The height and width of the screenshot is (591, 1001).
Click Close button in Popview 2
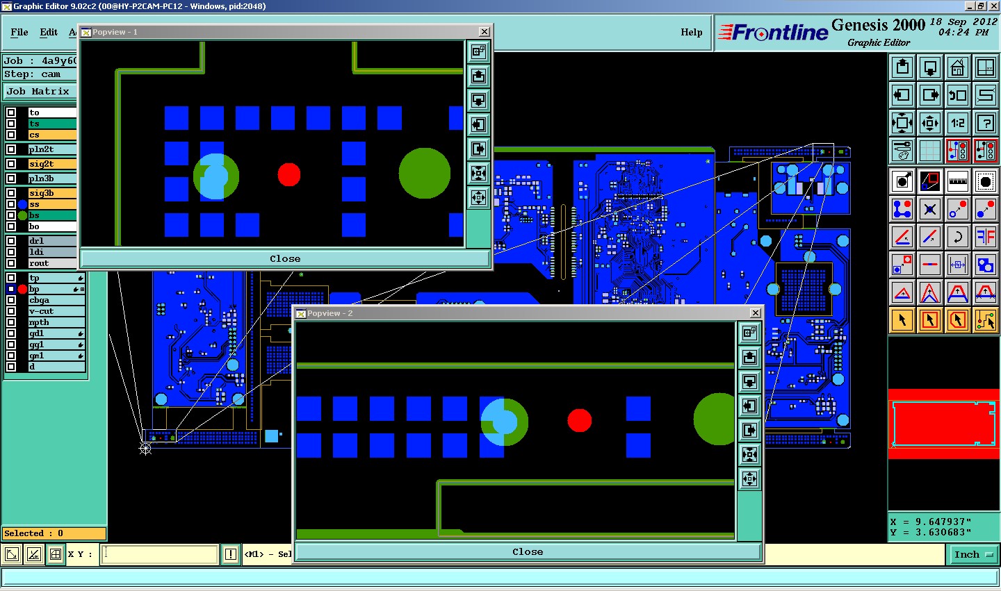(x=528, y=552)
